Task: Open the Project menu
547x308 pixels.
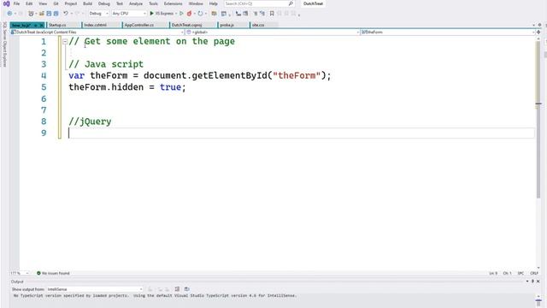Action: (x=71, y=3)
